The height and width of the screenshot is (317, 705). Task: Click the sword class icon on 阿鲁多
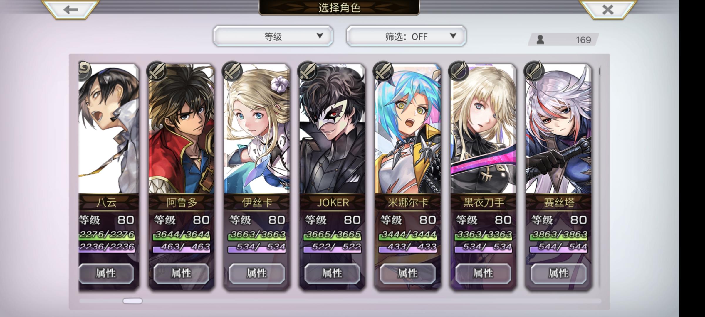[x=157, y=71]
